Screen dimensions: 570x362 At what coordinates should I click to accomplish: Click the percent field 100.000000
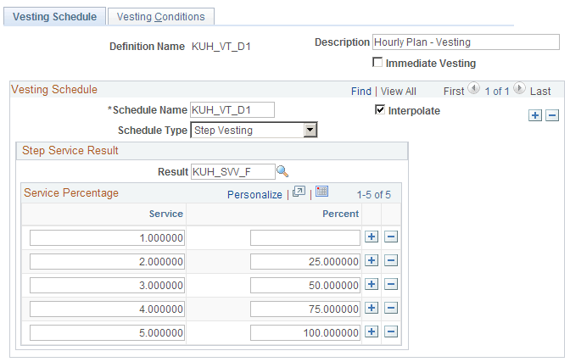[305, 332]
